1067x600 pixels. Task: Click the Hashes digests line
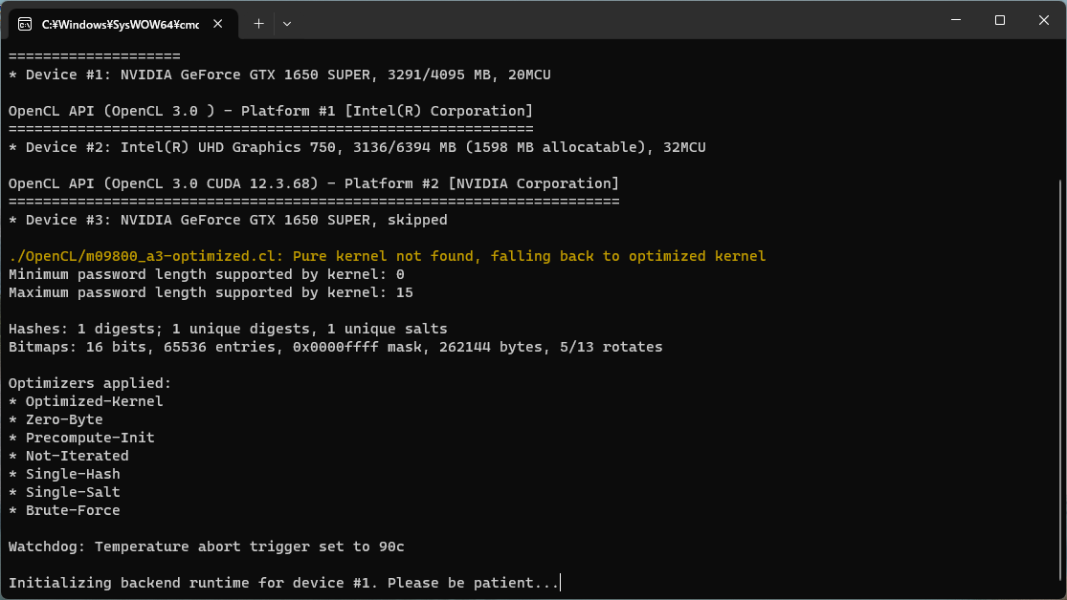click(227, 329)
